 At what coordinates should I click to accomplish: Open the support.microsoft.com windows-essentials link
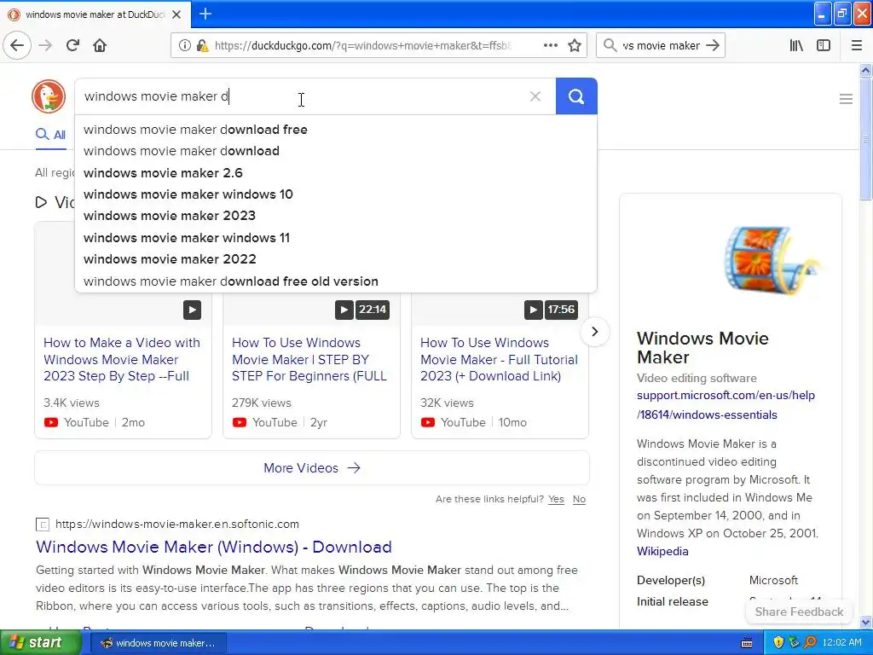(x=726, y=405)
